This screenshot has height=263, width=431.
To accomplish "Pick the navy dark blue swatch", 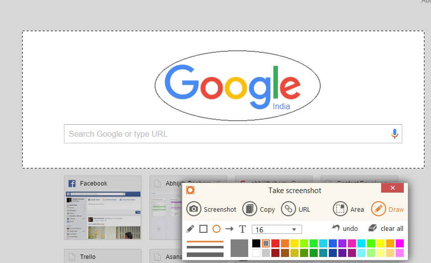I will coord(333,253).
